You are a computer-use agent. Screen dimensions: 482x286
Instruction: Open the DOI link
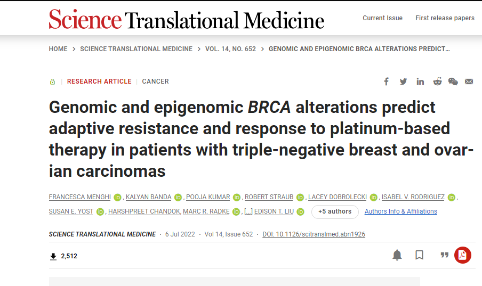pyautogui.click(x=314, y=234)
